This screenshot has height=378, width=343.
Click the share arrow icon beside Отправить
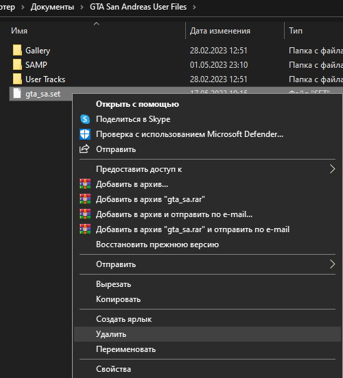coord(84,149)
